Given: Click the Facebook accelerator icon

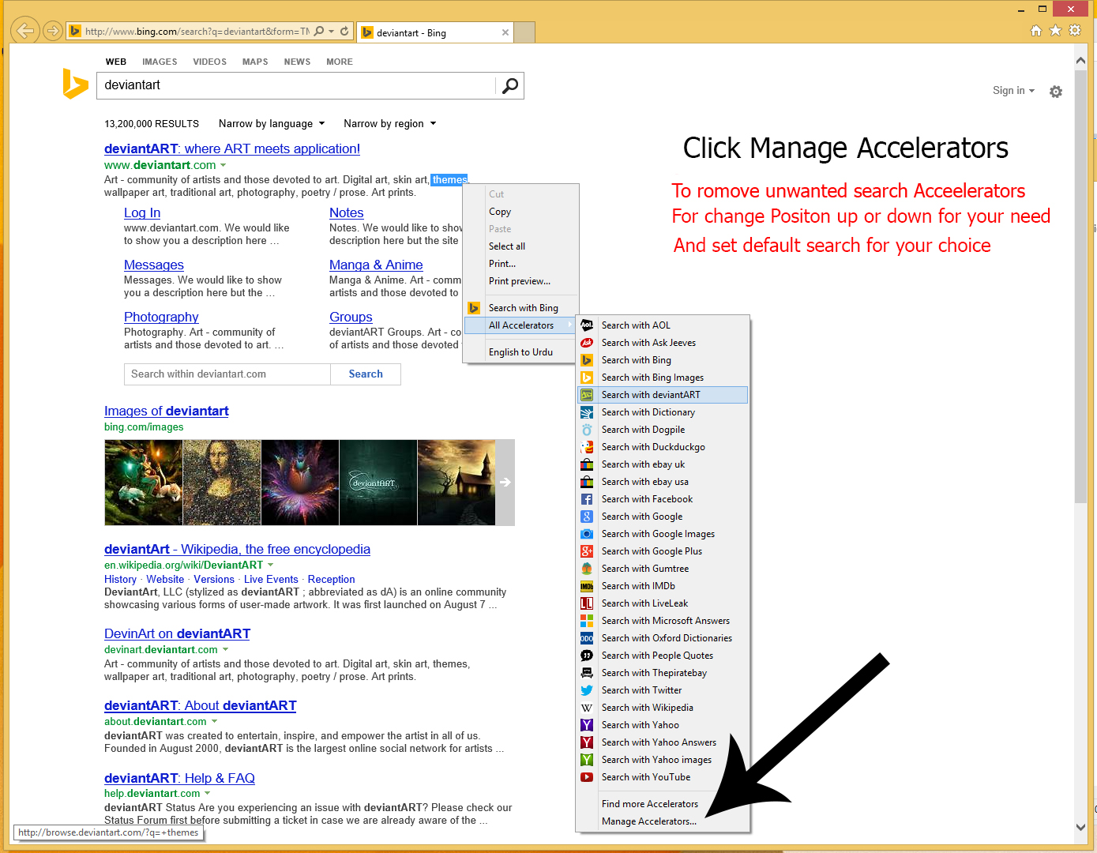Looking at the screenshot, I should pyautogui.click(x=587, y=499).
